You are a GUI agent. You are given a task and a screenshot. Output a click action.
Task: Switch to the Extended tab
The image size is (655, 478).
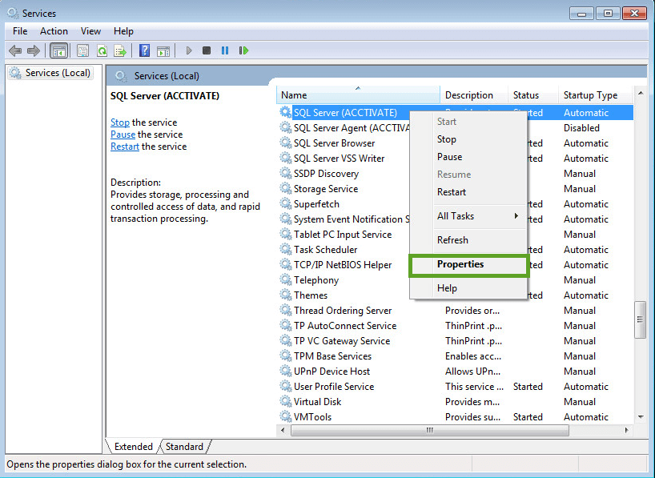pyautogui.click(x=133, y=446)
